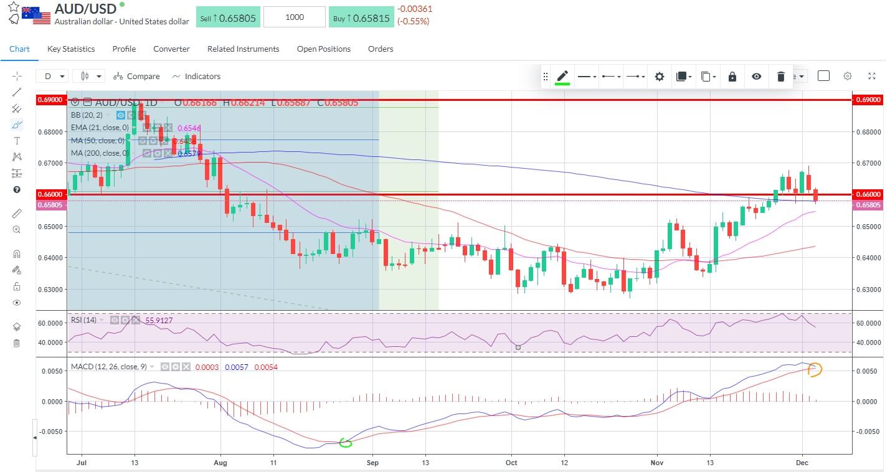The width and height of the screenshot is (890, 472).
Task: Open the Related Instruments tab
Action: (x=244, y=49)
